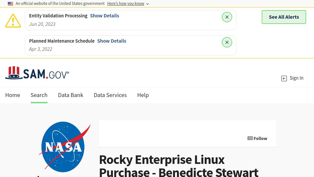This screenshot has height=177, width=314.
Task: Click the Follow newspaper icon
Action: tap(250, 138)
